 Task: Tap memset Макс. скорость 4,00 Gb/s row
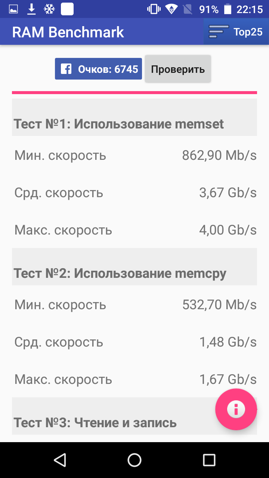[x=134, y=230]
